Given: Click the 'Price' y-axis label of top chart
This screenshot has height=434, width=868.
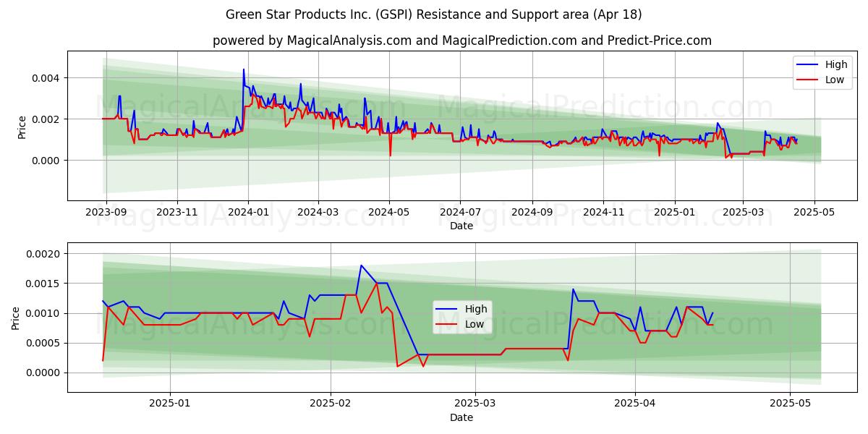Looking at the screenshot, I should [22, 126].
